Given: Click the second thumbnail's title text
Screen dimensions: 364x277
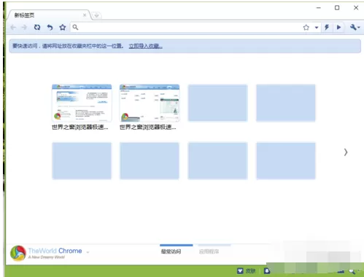Looking at the screenshot, I should 148,127.
